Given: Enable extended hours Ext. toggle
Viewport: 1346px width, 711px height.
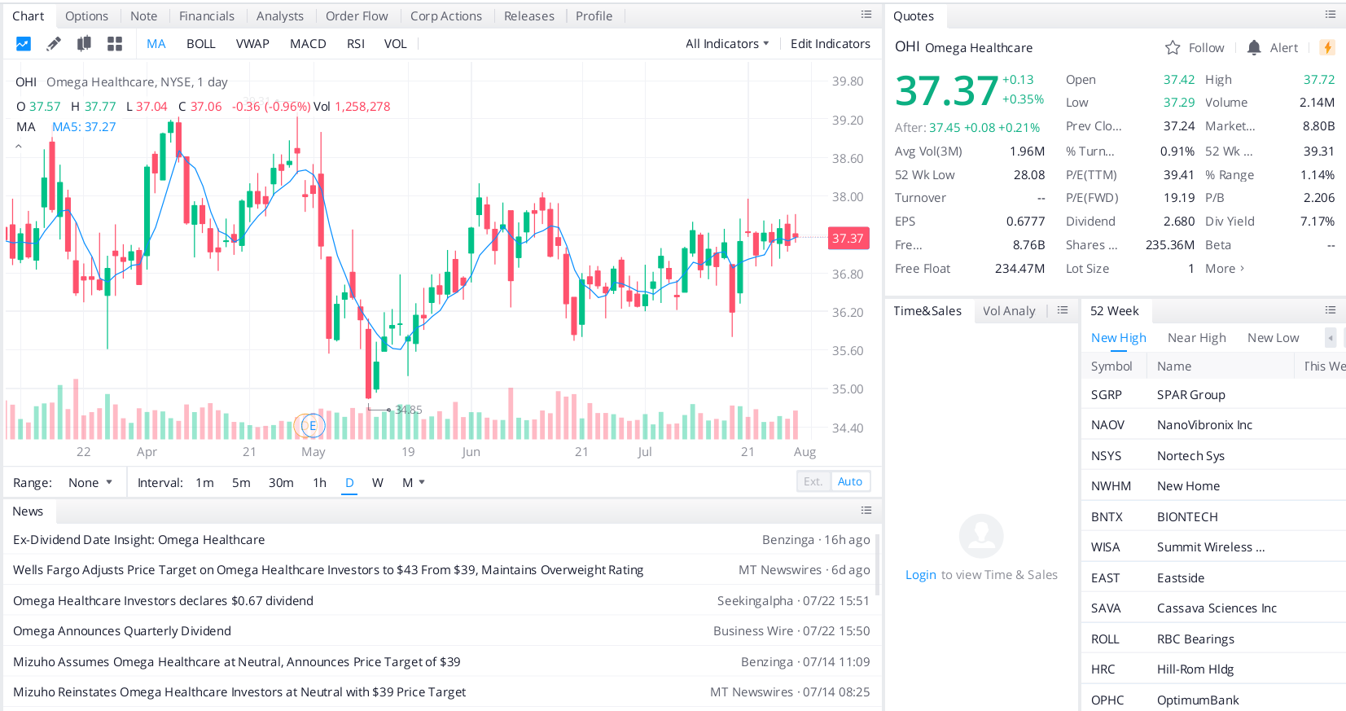Looking at the screenshot, I should click(x=813, y=481).
